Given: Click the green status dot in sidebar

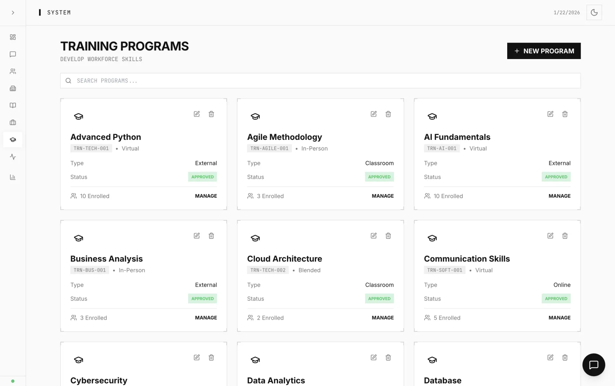Looking at the screenshot, I should [13, 381].
